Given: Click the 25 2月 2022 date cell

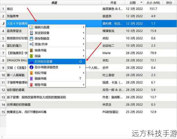Looking at the screenshot, I should coord(134,112).
